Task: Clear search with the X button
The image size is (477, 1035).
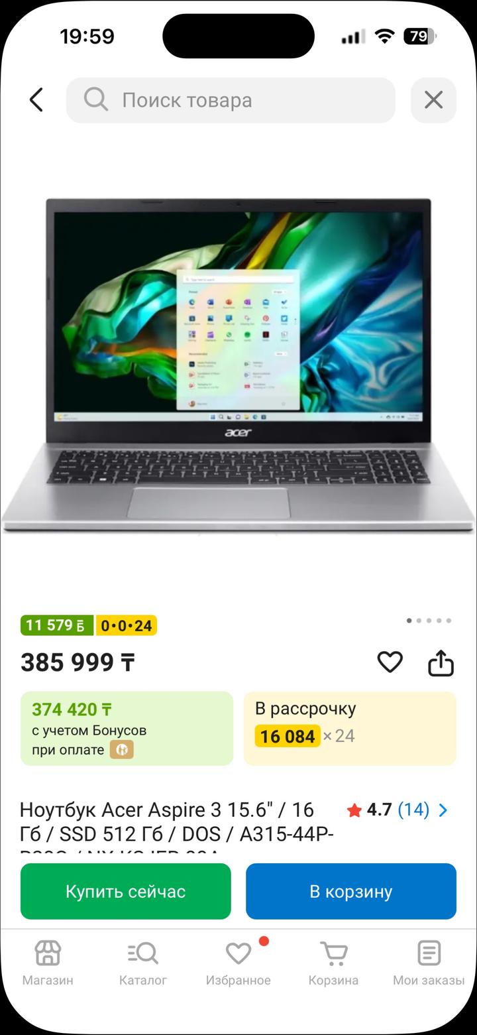Action: coord(433,100)
